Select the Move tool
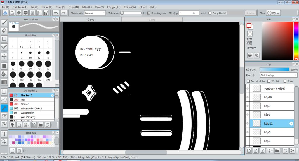Viewport: 299px width, 161px height. click(x=4, y=56)
